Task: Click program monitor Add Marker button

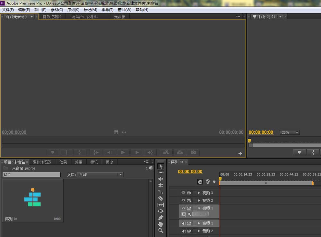Action: [299, 152]
